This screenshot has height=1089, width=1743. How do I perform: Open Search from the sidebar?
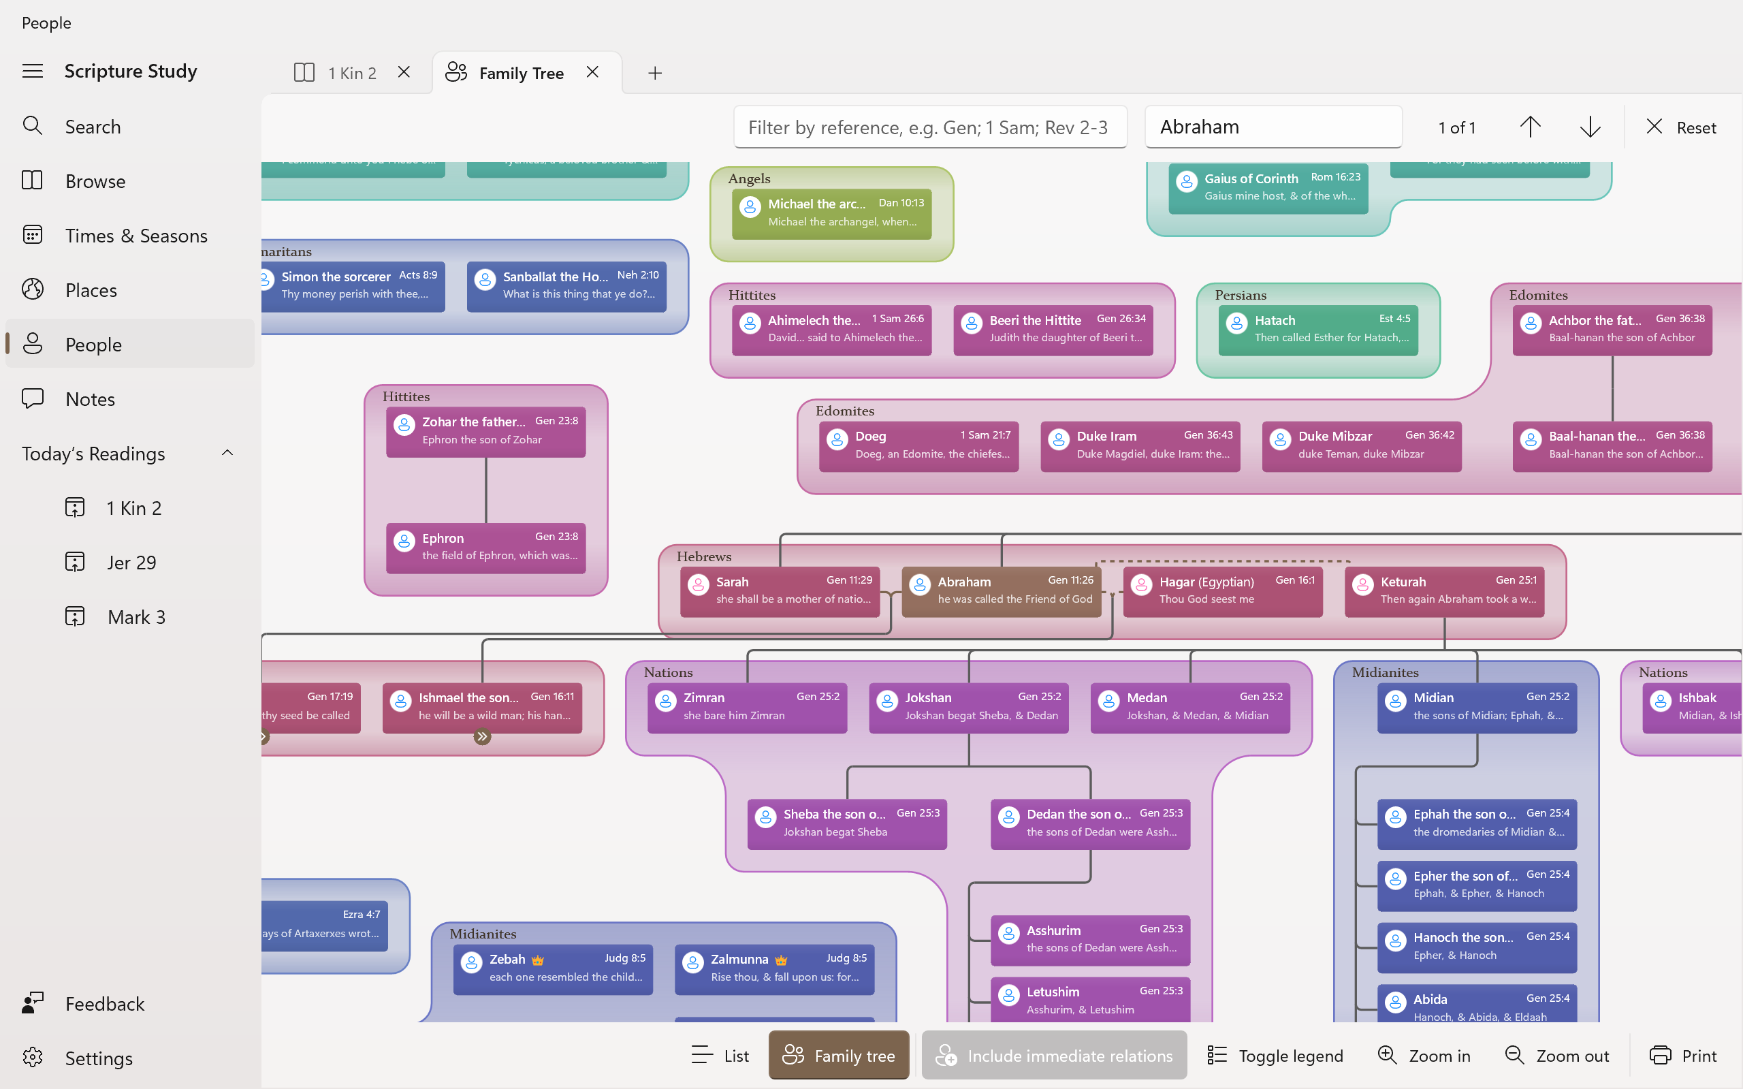(130, 127)
